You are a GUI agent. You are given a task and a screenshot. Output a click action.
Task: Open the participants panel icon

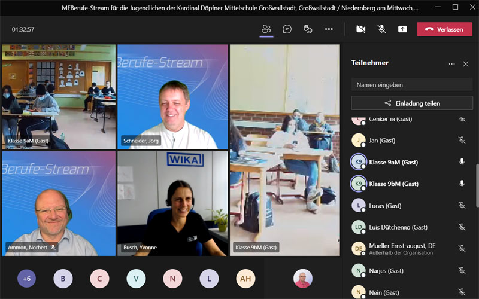(266, 29)
